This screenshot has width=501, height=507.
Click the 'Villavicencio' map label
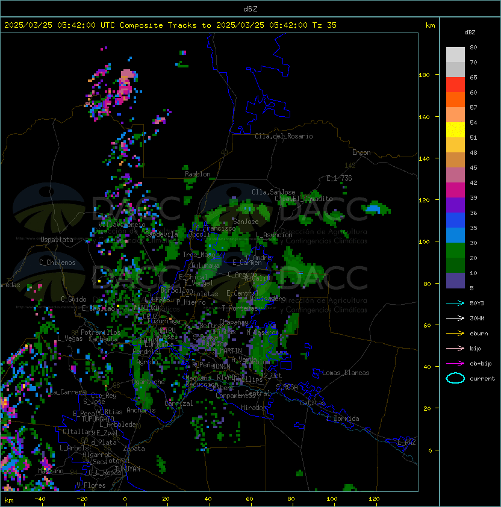(x=122, y=225)
